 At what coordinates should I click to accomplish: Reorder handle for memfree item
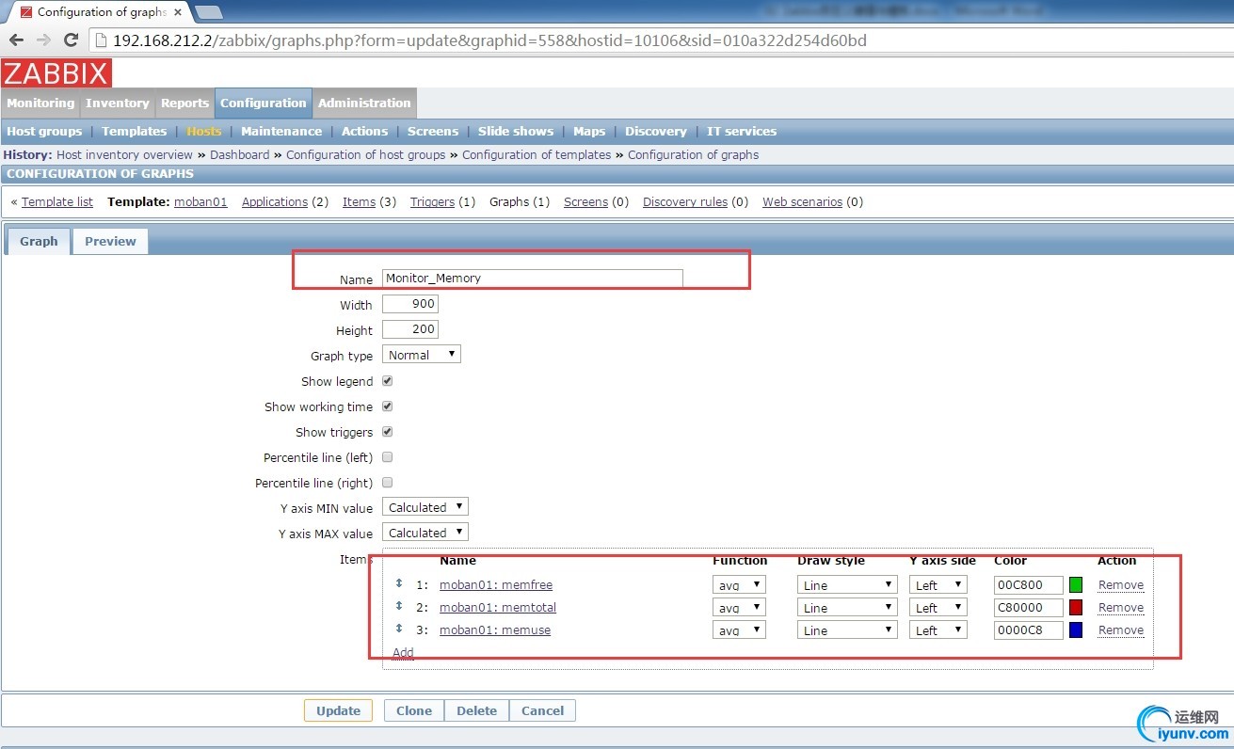point(399,583)
